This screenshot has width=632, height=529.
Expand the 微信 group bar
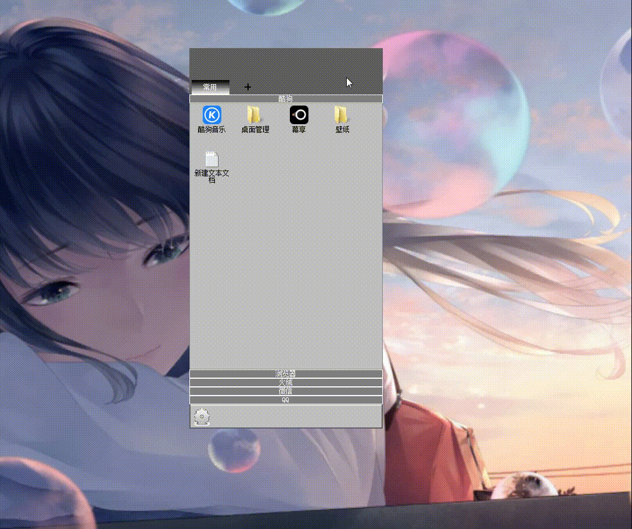pos(286,392)
